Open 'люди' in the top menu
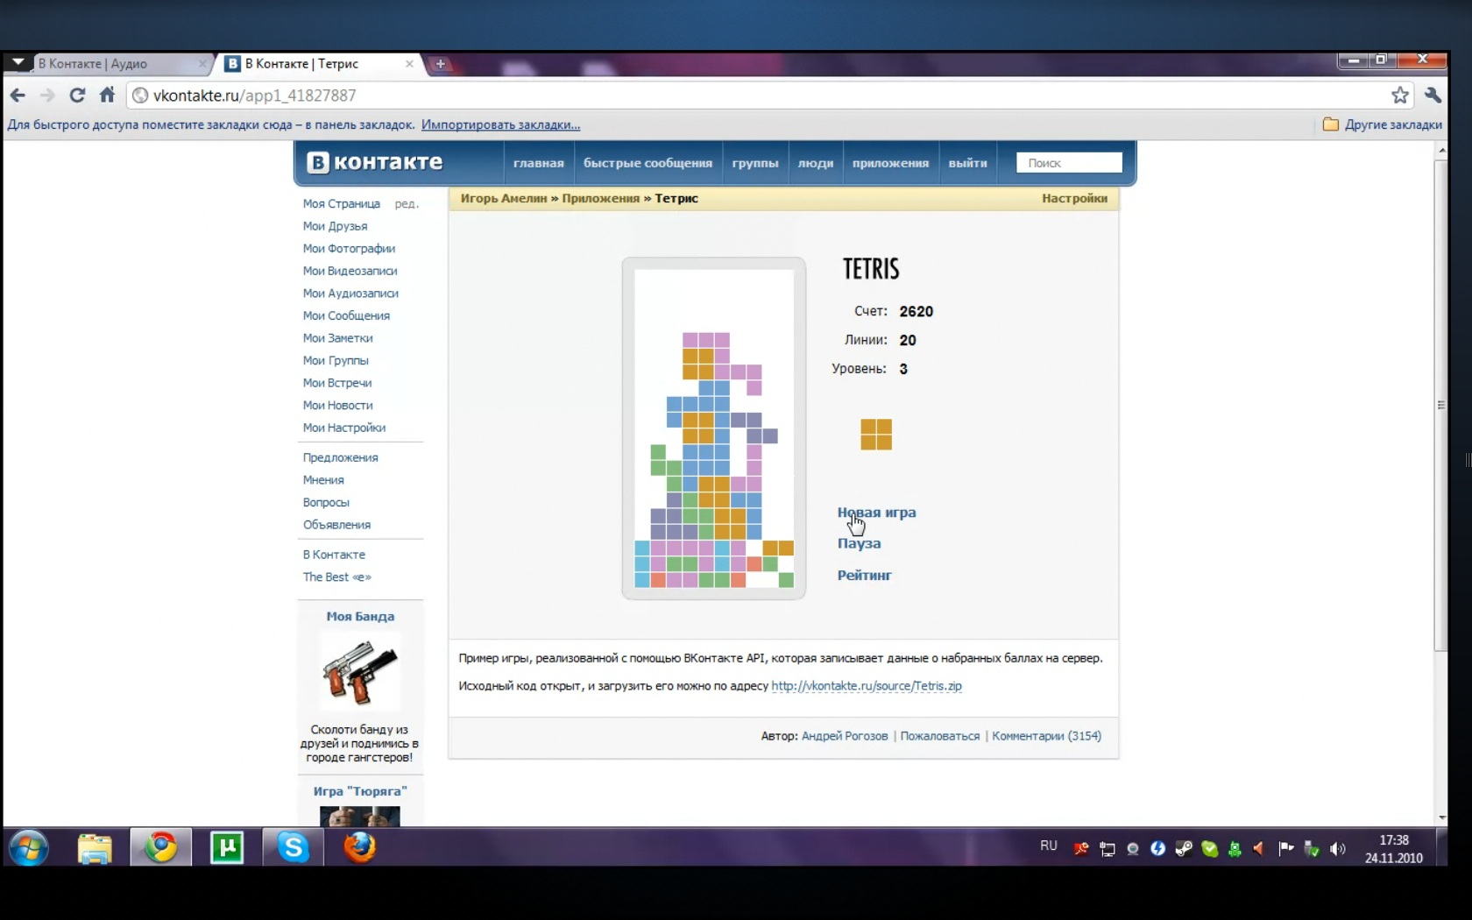Screen dimensions: 1472x920 [x=816, y=163]
